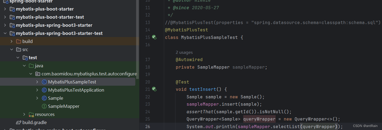Collapse the java folder
This screenshot has width=382, height=130.
tap(24, 66)
